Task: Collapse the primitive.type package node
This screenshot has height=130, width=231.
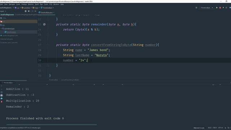Action: (x=1, y=29)
